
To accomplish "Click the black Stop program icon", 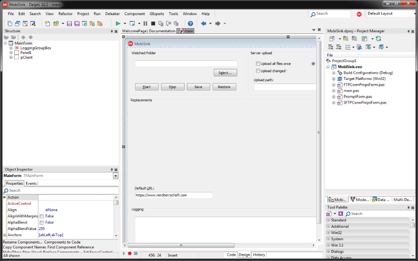I will [x=153, y=23].
